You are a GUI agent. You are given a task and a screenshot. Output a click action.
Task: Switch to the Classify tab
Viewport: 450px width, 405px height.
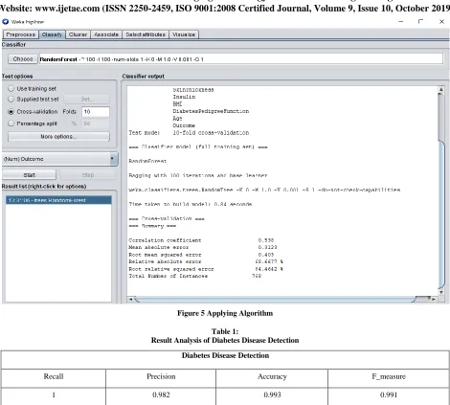pos(52,34)
